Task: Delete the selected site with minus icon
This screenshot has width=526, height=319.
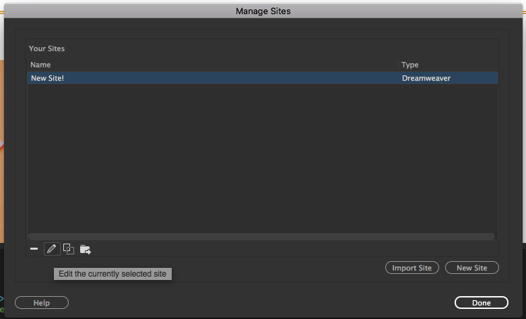Action: pyautogui.click(x=34, y=248)
